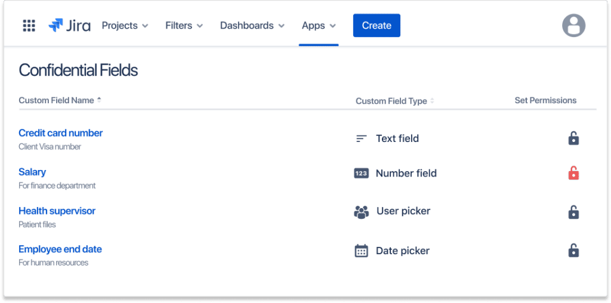Expand the Filters dropdown menu
The height and width of the screenshot is (303, 611).
coord(184,26)
